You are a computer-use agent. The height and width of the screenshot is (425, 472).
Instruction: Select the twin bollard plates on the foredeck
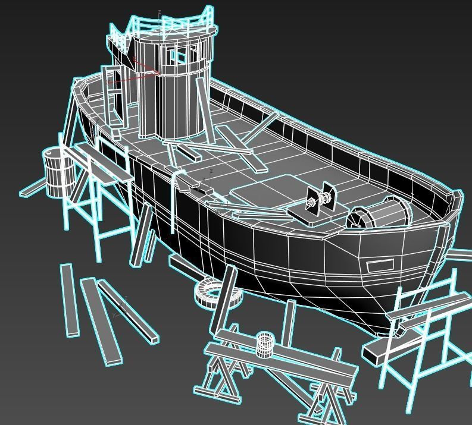pyautogui.click(x=320, y=199)
